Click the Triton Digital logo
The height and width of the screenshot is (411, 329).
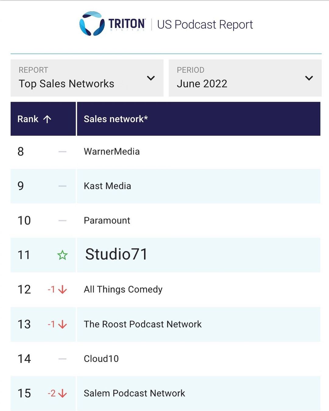112,24
